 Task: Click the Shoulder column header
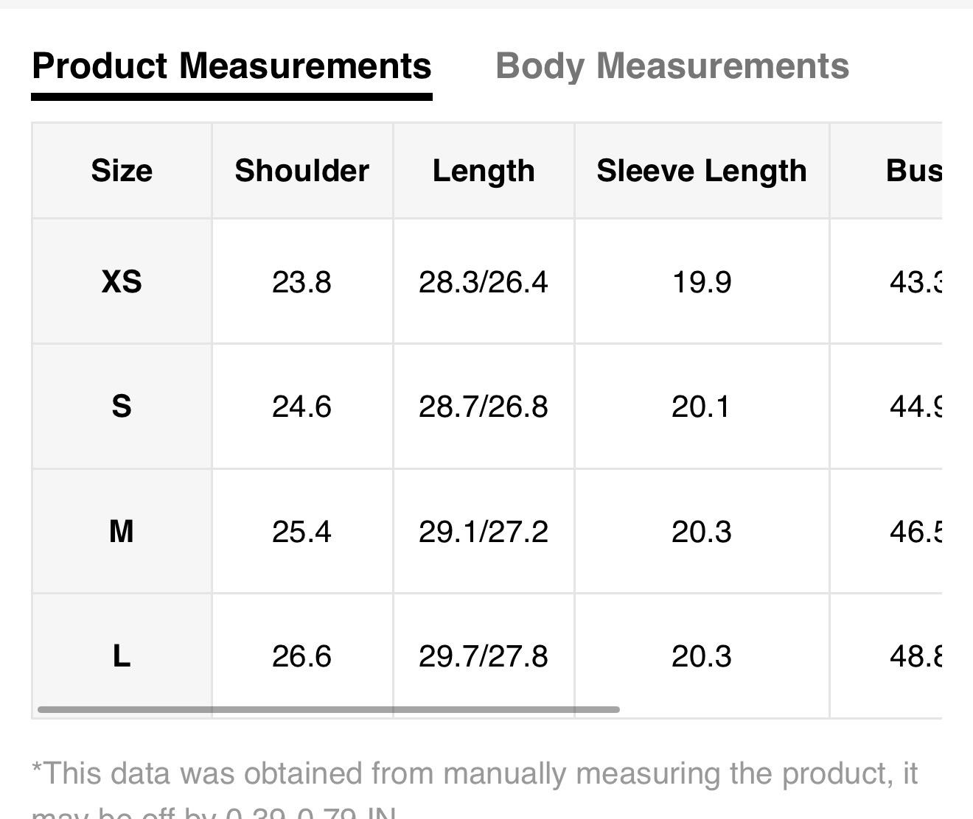(301, 171)
